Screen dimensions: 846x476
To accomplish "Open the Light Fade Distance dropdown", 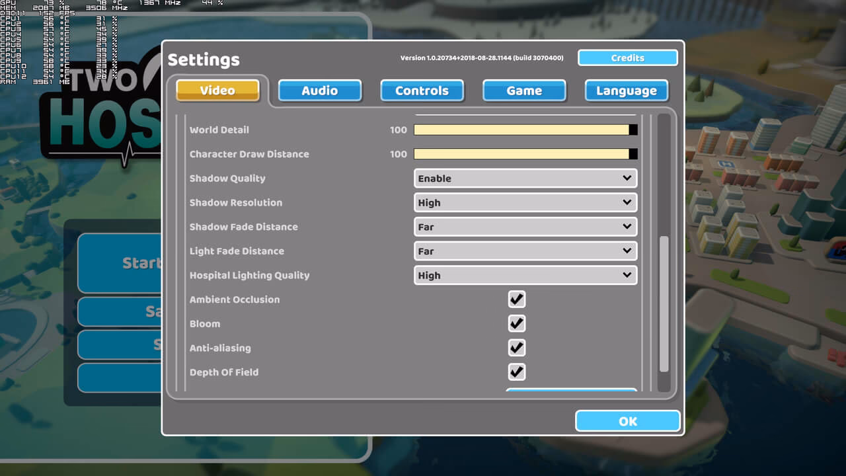I will (x=525, y=251).
